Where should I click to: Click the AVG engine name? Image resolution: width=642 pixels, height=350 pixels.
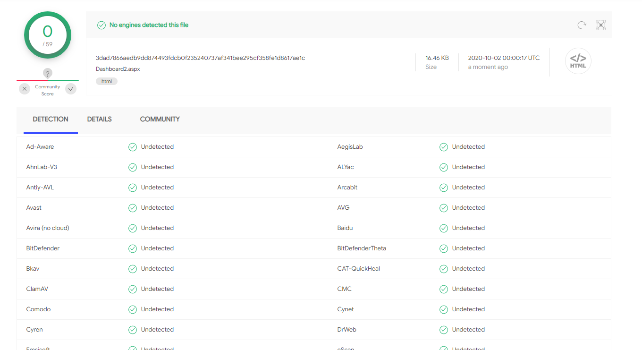click(x=344, y=208)
